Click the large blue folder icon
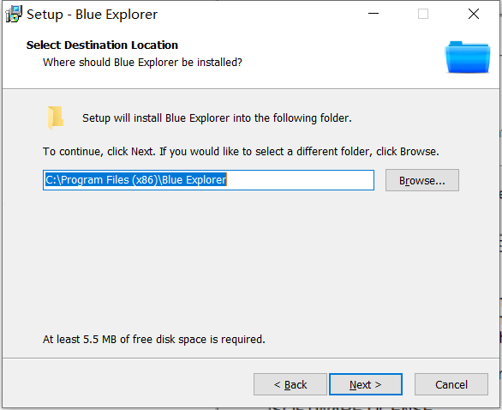This screenshot has width=502, height=410. pos(468,57)
